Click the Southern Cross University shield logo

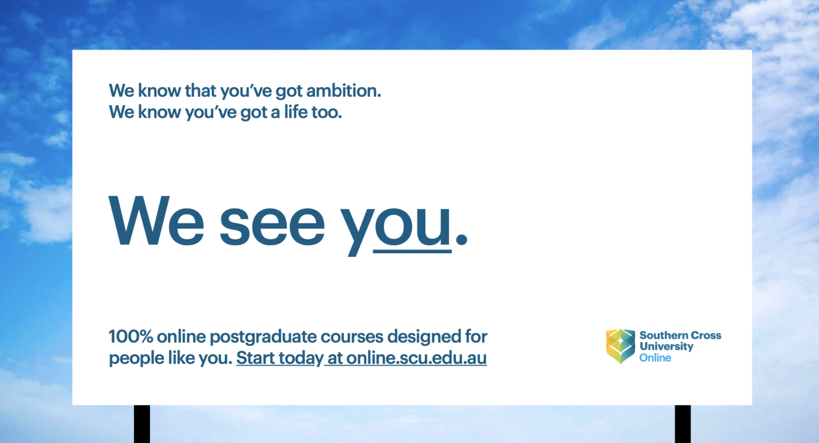coord(620,347)
